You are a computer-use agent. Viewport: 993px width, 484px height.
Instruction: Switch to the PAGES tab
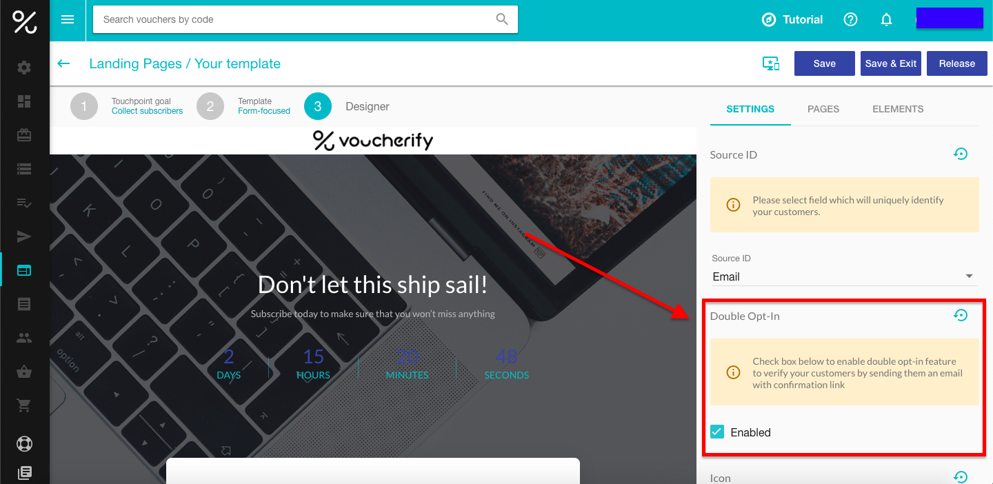[x=823, y=109]
